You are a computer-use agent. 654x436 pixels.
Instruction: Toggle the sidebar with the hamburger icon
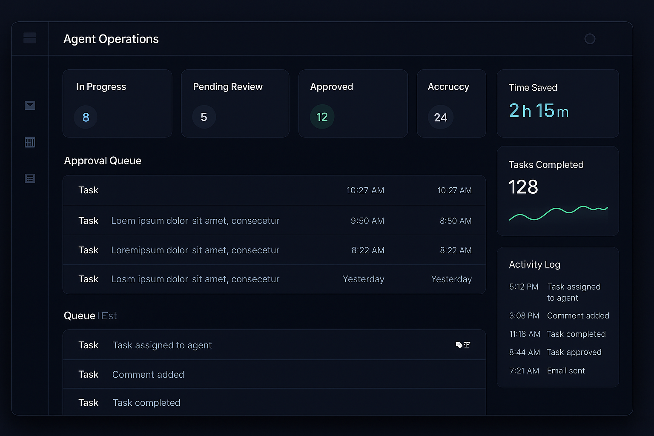point(30,38)
